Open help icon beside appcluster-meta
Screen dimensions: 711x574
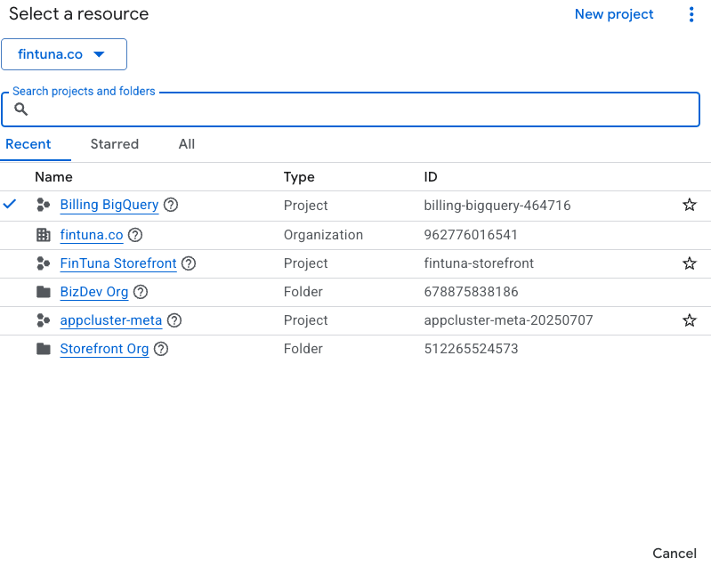coord(174,320)
